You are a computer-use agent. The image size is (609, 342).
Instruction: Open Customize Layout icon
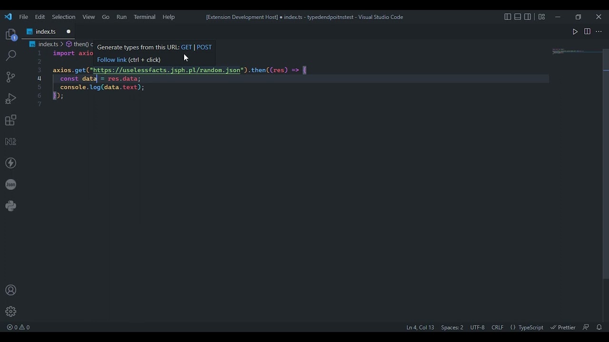click(x=541, y=17)
